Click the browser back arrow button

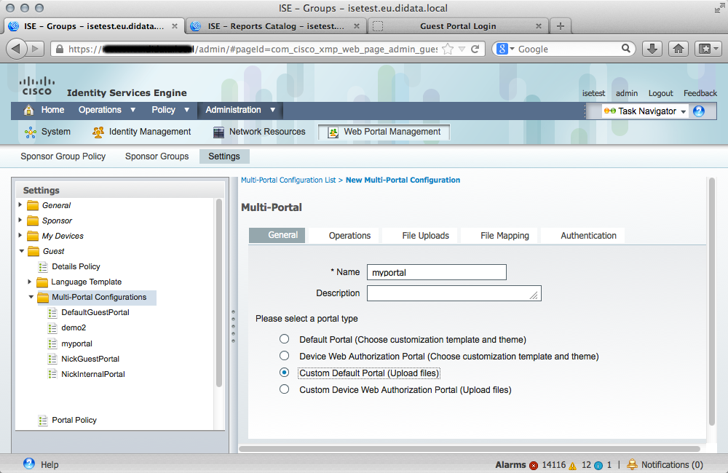click(16, 49)
